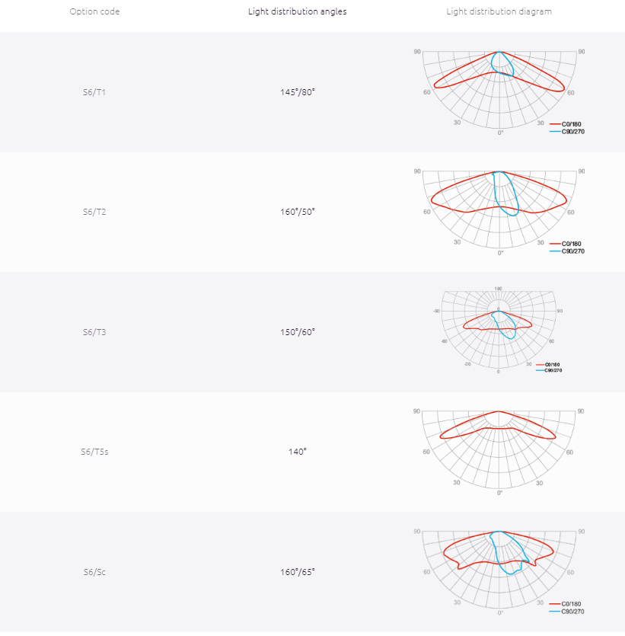The image size is (625, 636).
Task: Select the 150°/60° angle value
Action: [297, 332]
